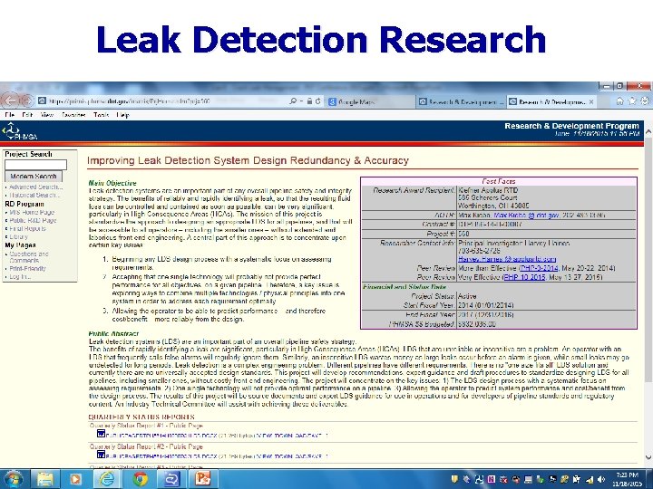The width and height of the screenshot is (653, 489).
Task: Open the Advanced Search link
Action: point(35,187)
